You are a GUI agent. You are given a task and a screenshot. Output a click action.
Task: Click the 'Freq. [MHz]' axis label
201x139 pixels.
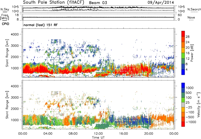point(5,17)
